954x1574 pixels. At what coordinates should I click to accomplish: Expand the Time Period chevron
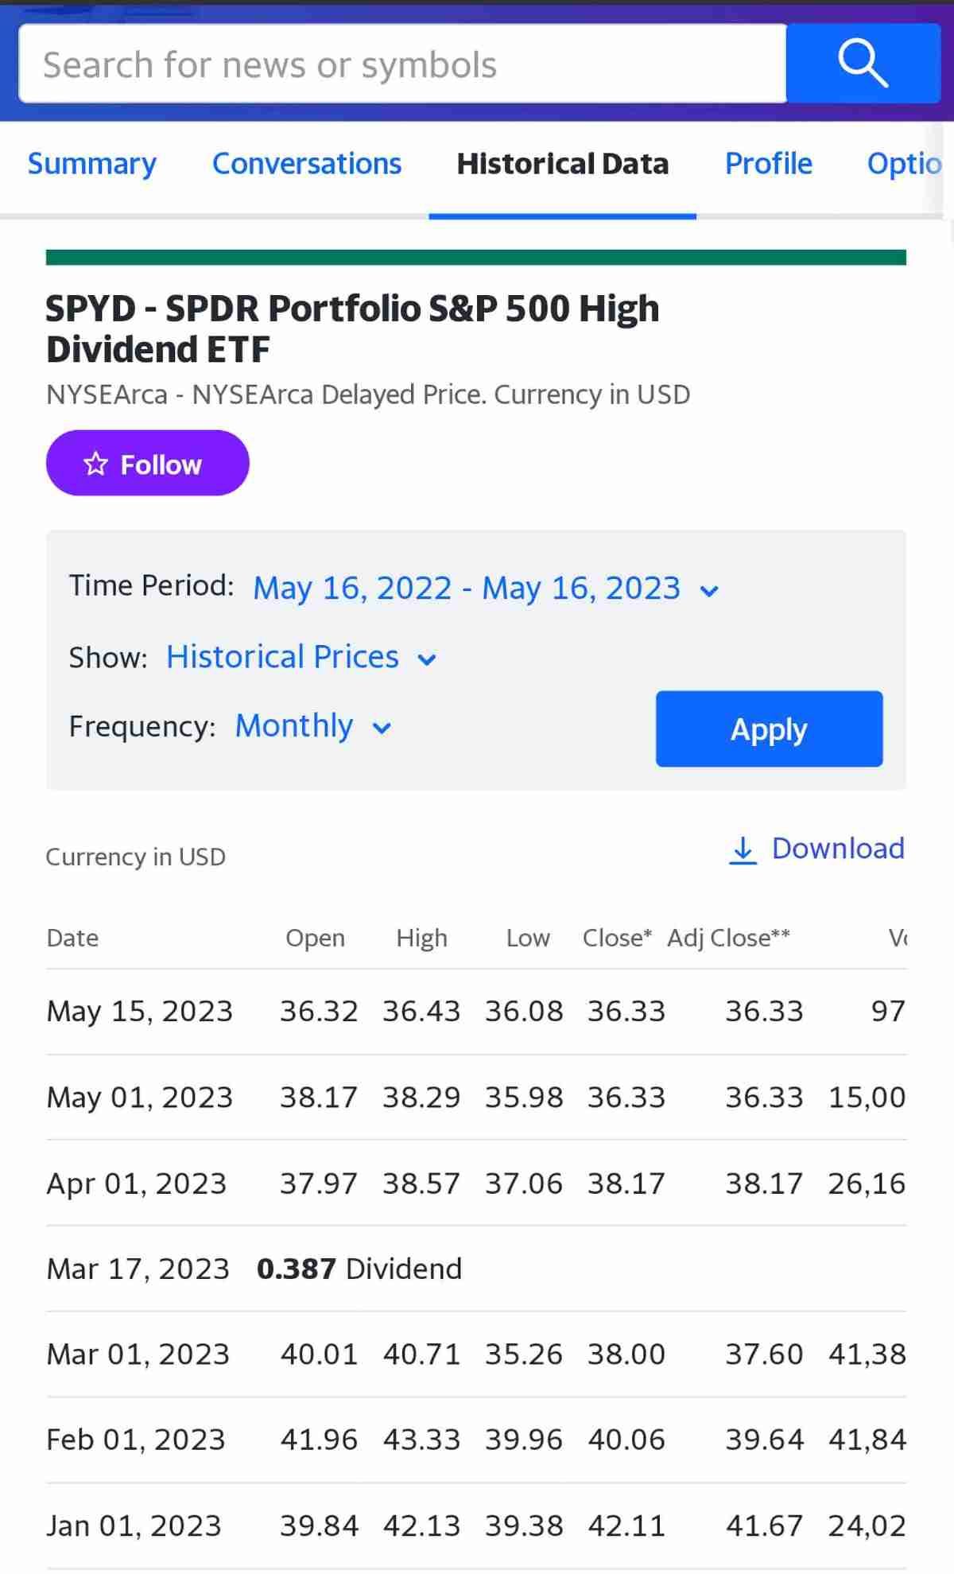tap(709, 591)
